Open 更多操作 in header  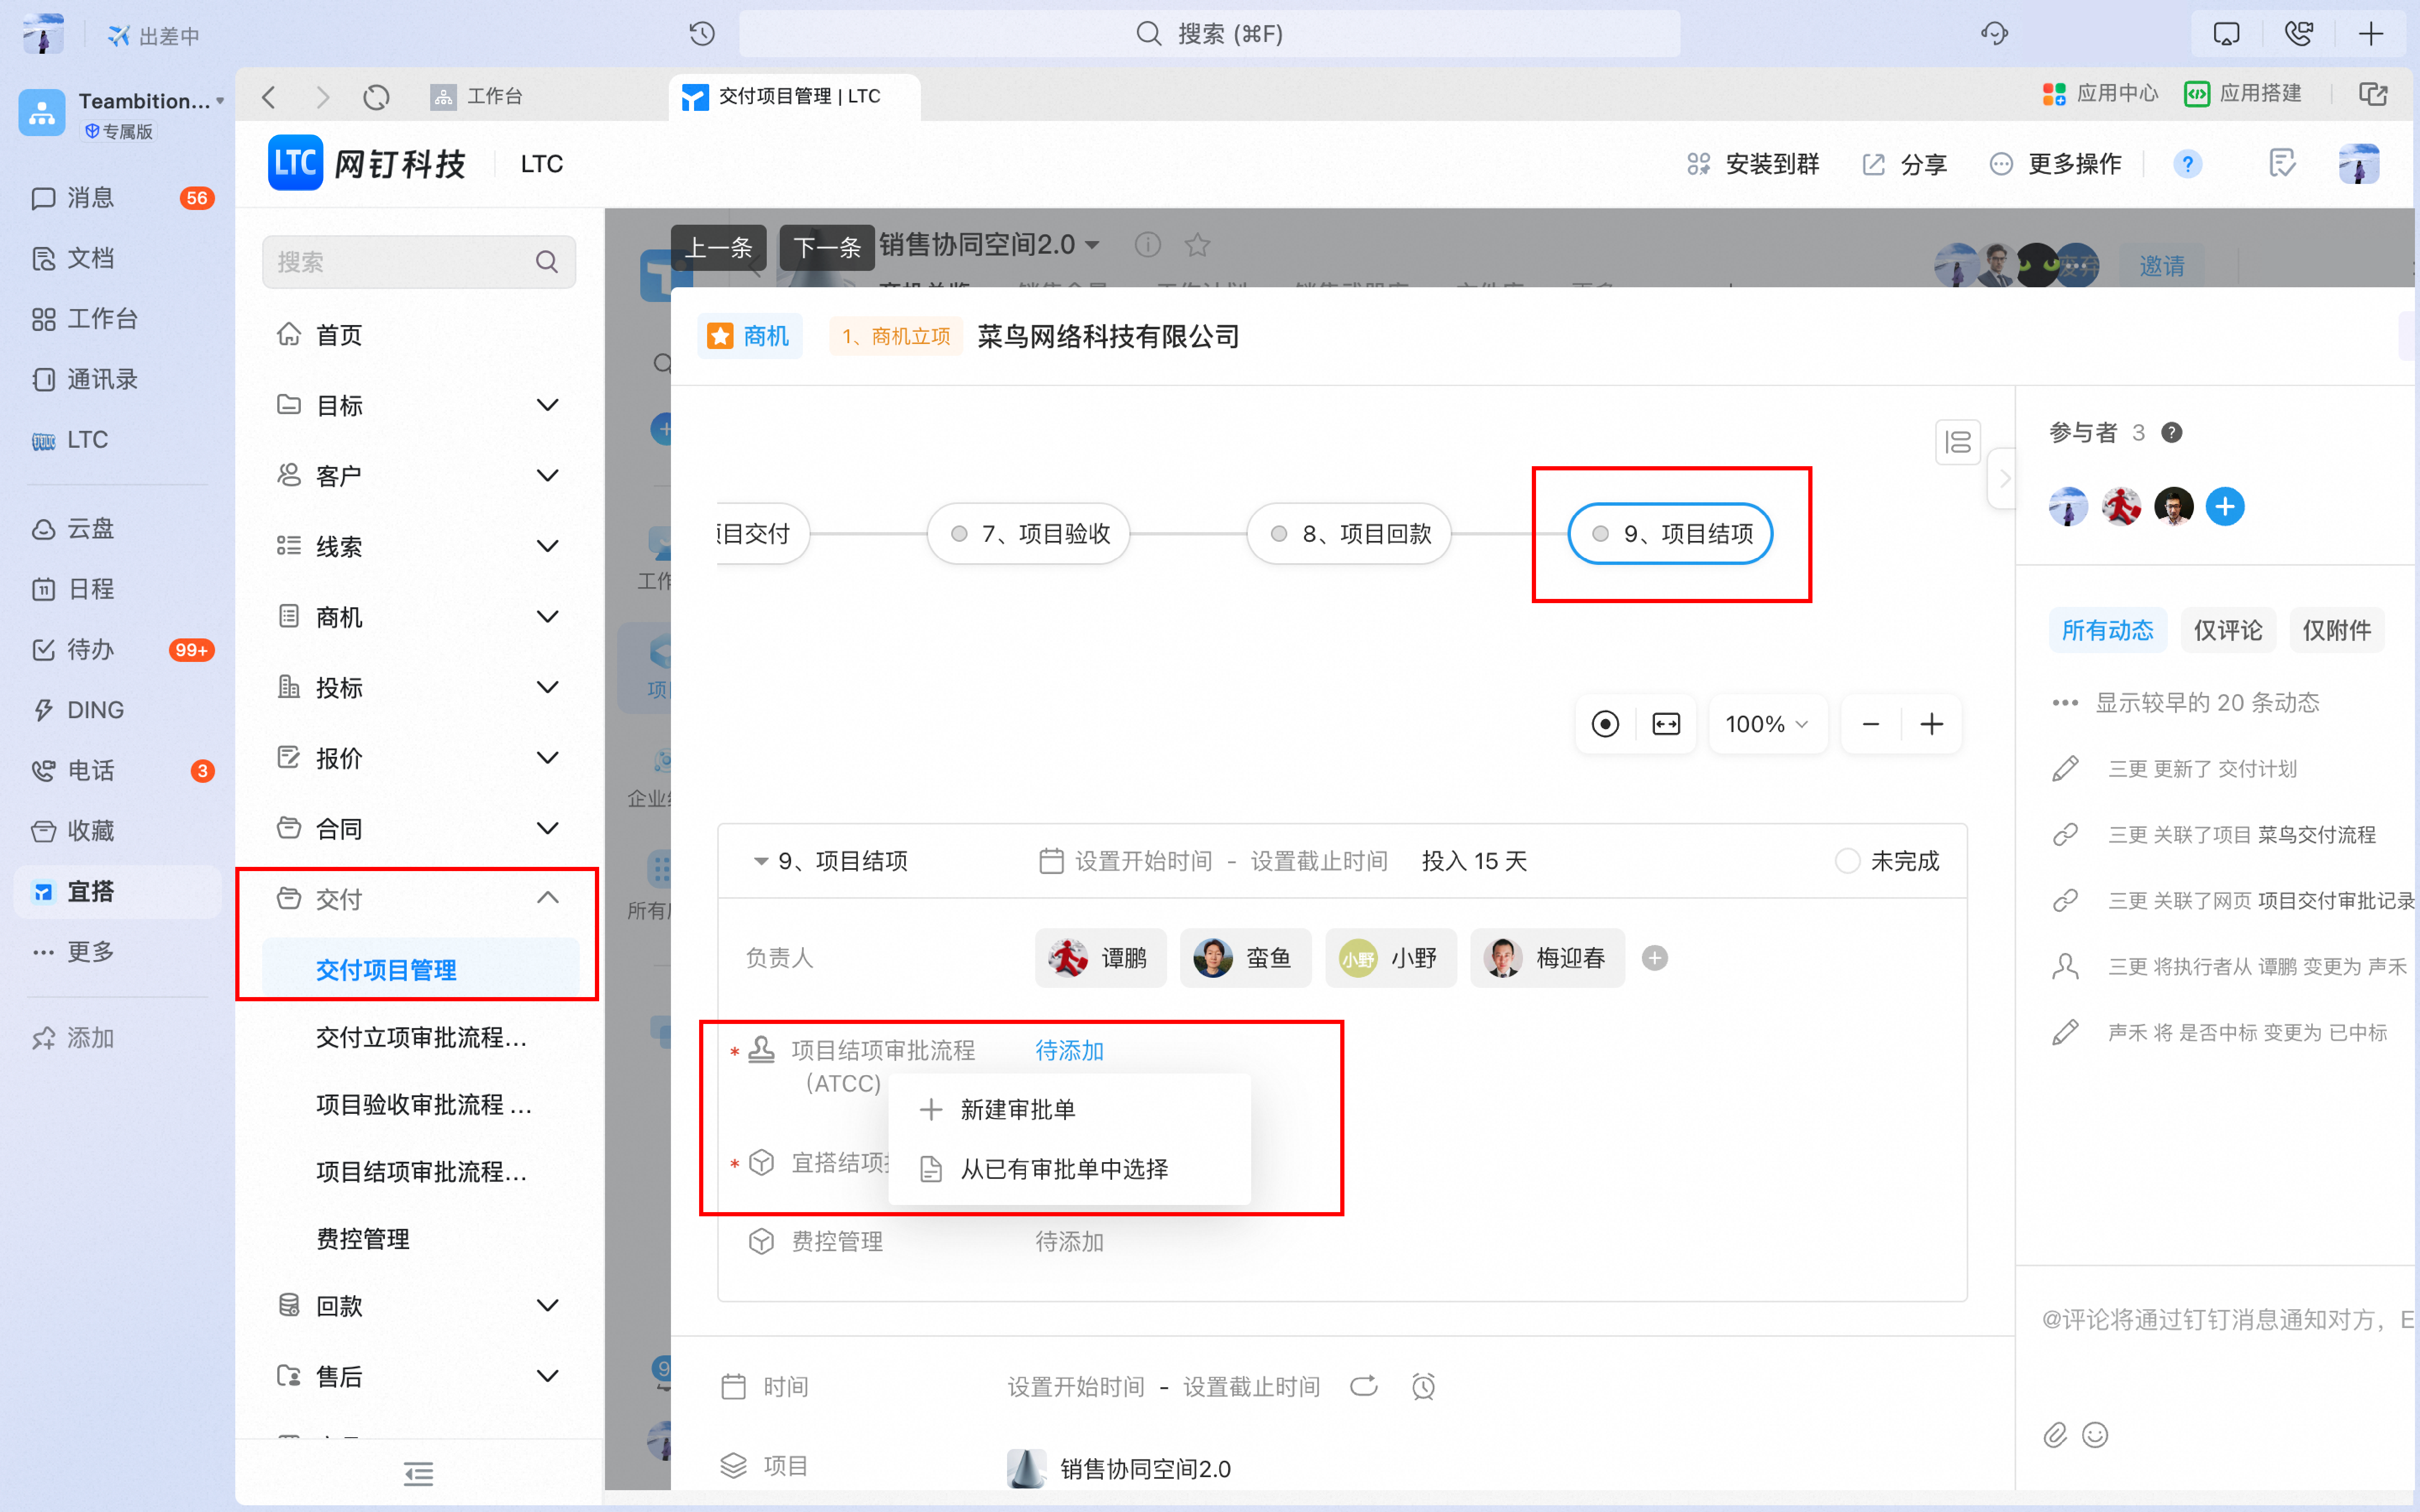pos(2056,164)
